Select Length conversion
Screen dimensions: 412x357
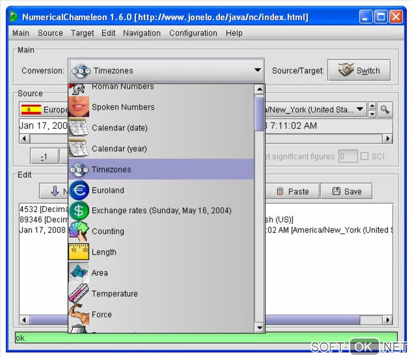click(161, 252)
